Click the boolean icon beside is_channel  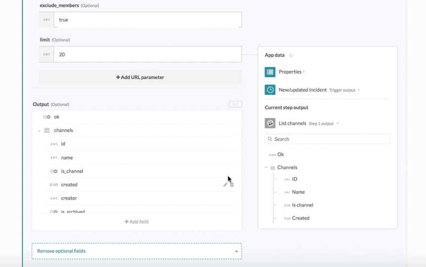54,171
